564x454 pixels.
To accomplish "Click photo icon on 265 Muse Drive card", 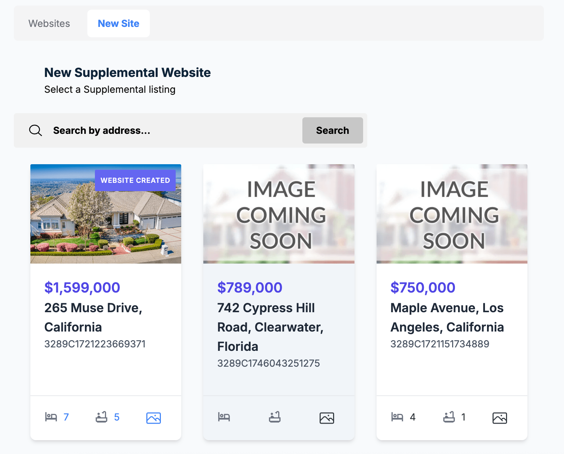I will click(x=154, y=418).
